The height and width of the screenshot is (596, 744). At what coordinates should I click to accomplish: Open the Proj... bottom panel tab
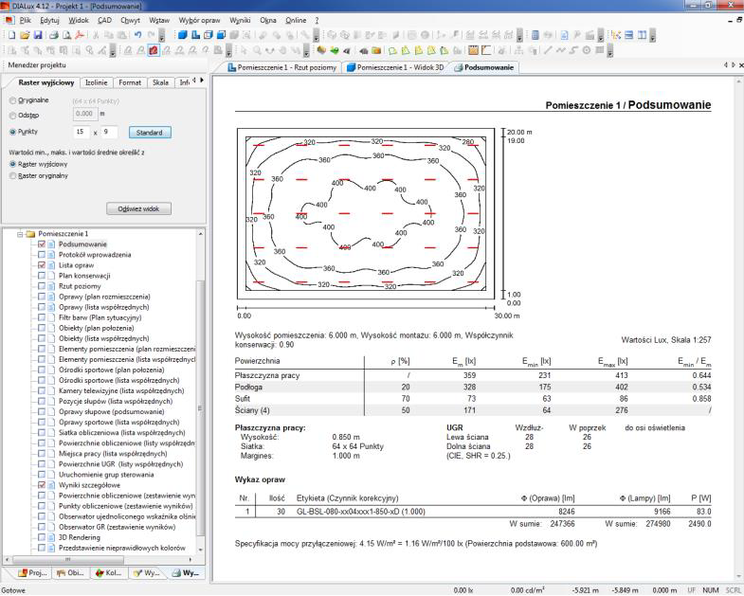[33, 572]
